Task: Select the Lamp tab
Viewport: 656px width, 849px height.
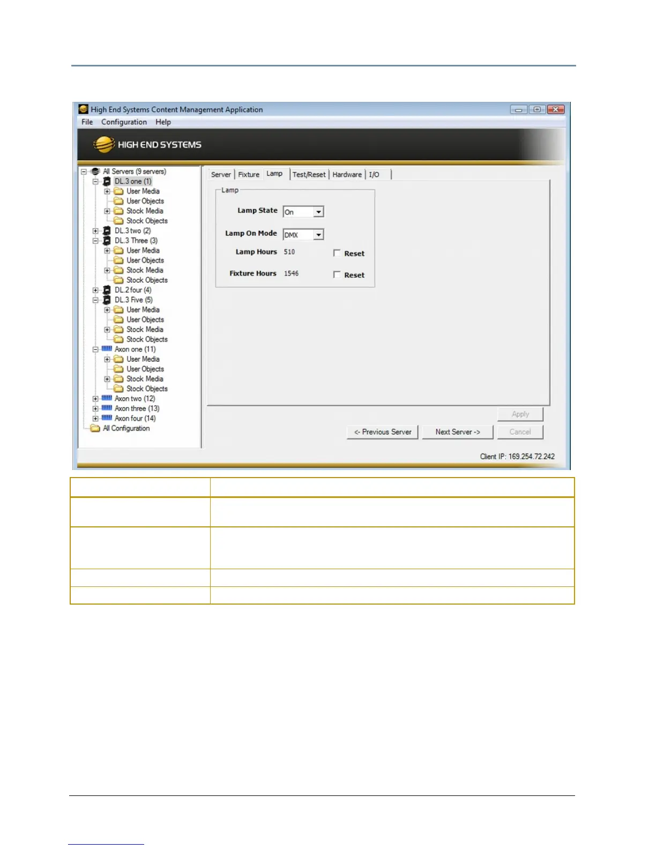Action: pyautogui.click(x=275, y=174)
